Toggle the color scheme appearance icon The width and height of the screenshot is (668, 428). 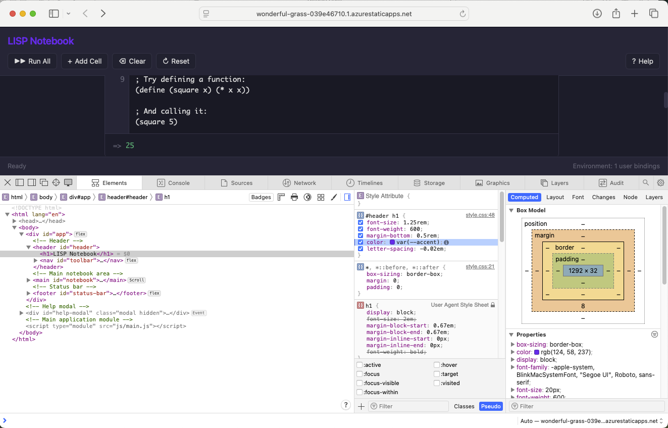pos(307,197)
